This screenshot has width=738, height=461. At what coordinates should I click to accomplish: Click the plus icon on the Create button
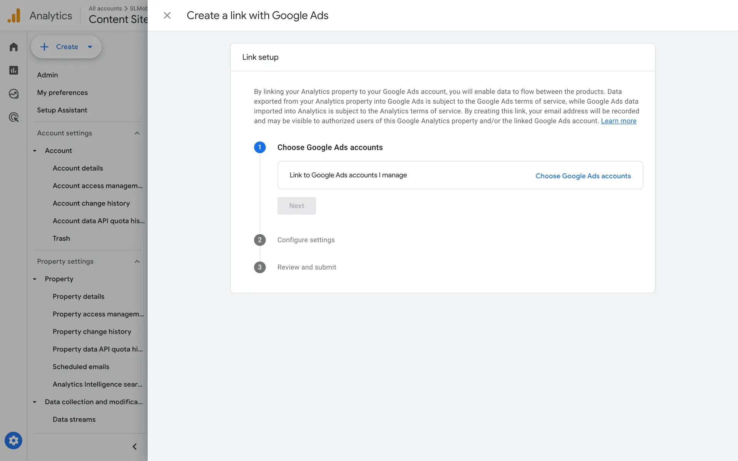pos(45,47)
